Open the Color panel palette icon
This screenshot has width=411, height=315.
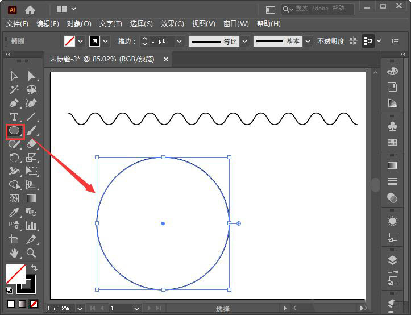click(x=392, y=71)
